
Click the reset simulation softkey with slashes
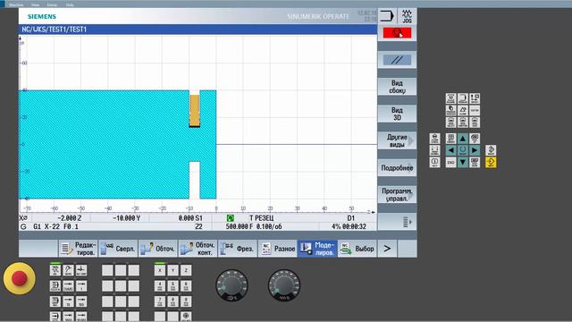[x=397, y=60]
